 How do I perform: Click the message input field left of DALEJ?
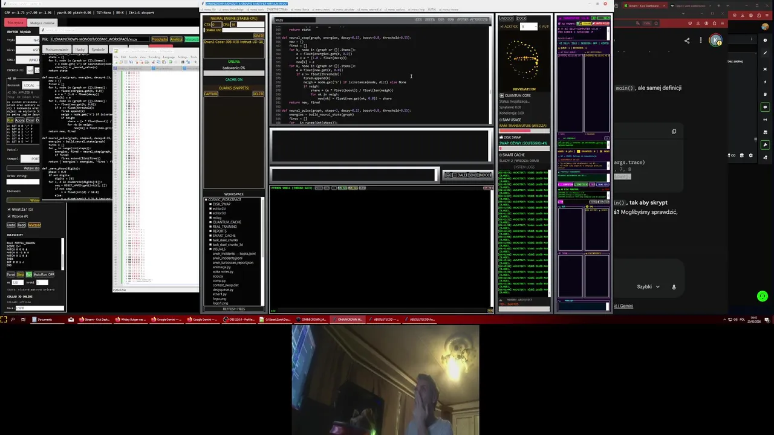click(x=353, y=175)
